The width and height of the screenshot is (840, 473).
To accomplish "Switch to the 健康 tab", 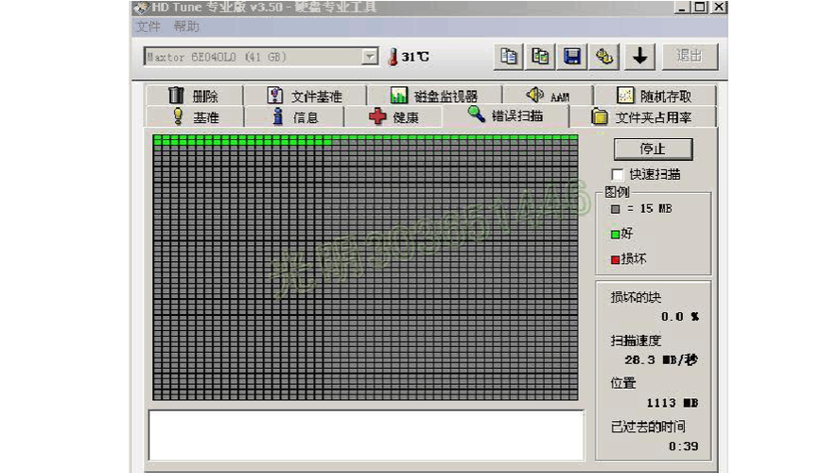I will coord(394,116).
